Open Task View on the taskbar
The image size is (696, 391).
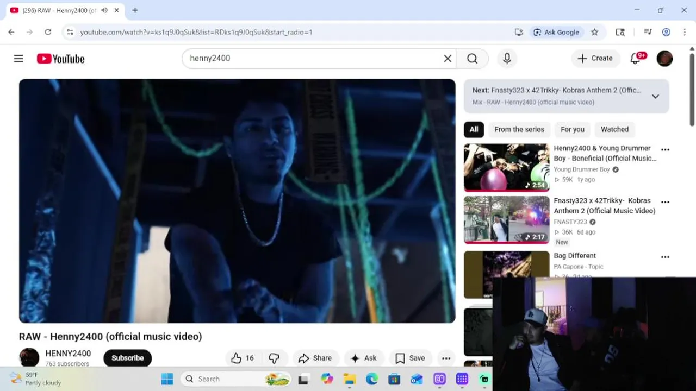pos(303,379)
